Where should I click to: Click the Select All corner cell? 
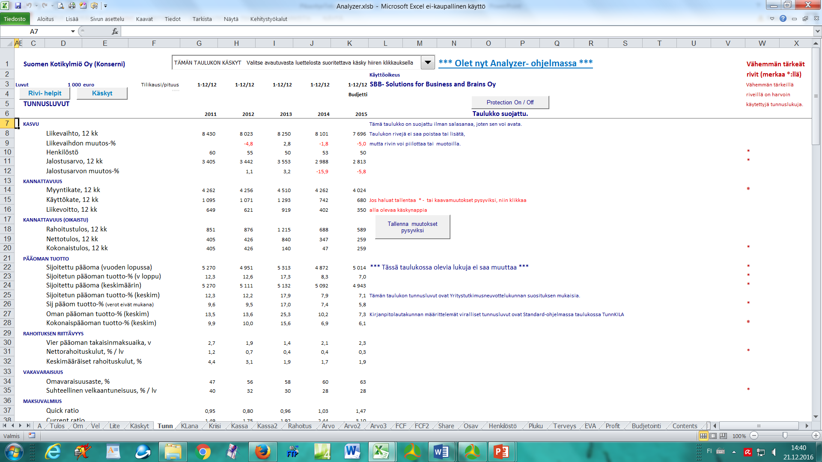(7, 43)
